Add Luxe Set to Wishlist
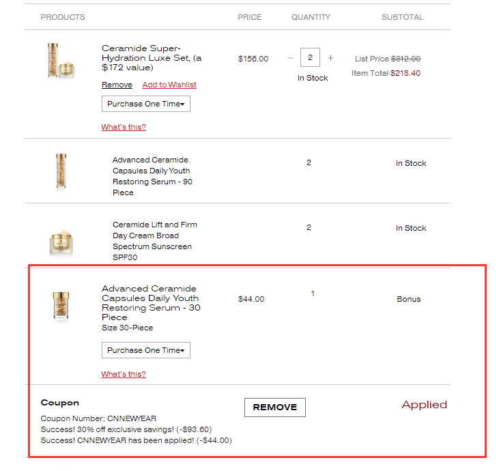Image resolution: width=499 pixels, height=471 pixels. tap(169, 85)
